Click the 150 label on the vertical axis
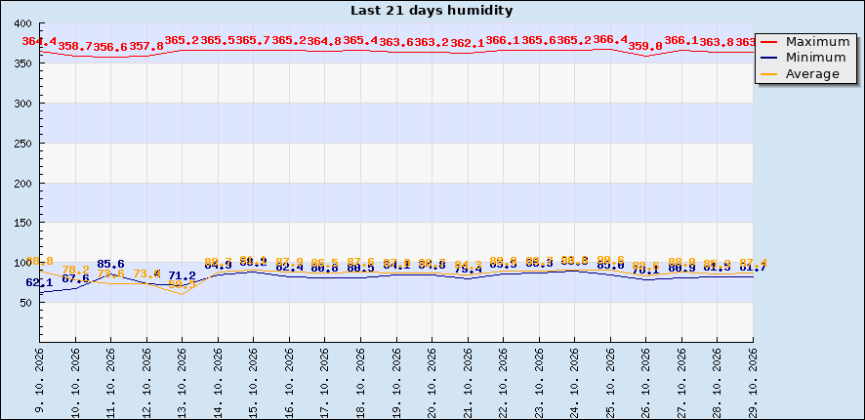This screenshot has height=420, width=865. pos(24,223)
